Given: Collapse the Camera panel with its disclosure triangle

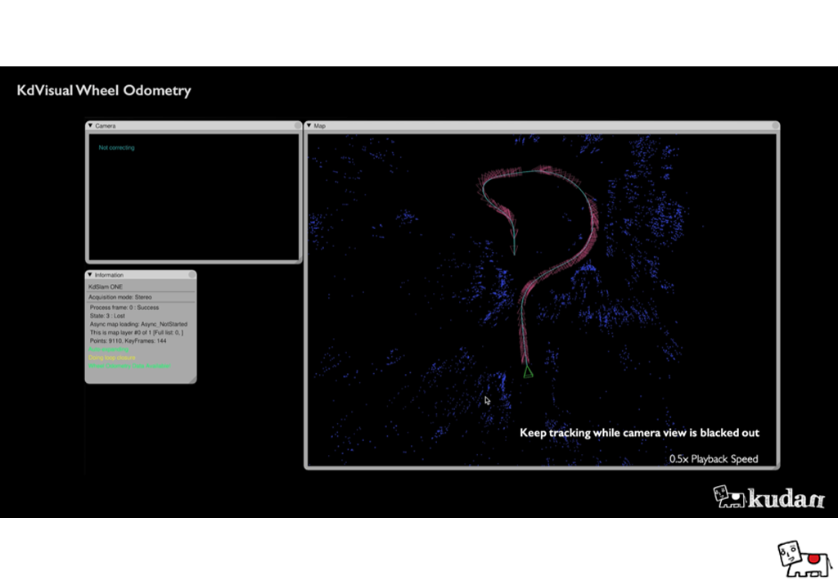Looking at the screenshot, I should click(x=90, y=126).
